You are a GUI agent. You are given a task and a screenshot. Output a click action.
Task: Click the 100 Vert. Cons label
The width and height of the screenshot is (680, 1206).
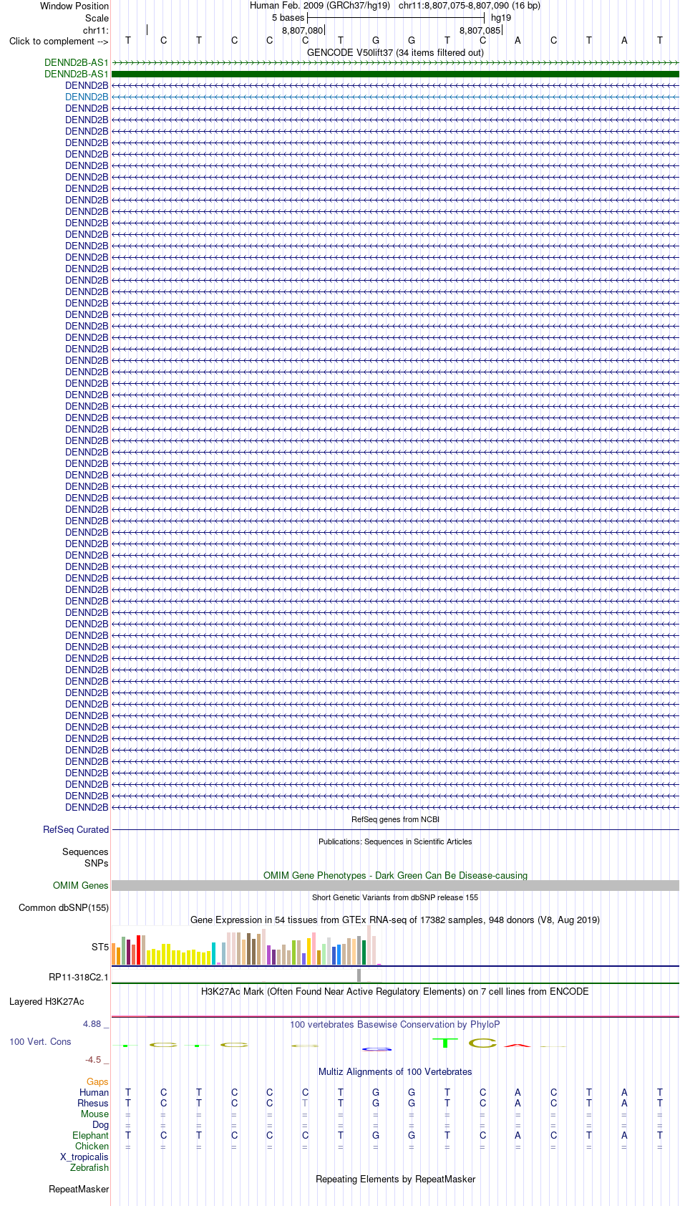pyautogui.click(x=40, y=1041)
